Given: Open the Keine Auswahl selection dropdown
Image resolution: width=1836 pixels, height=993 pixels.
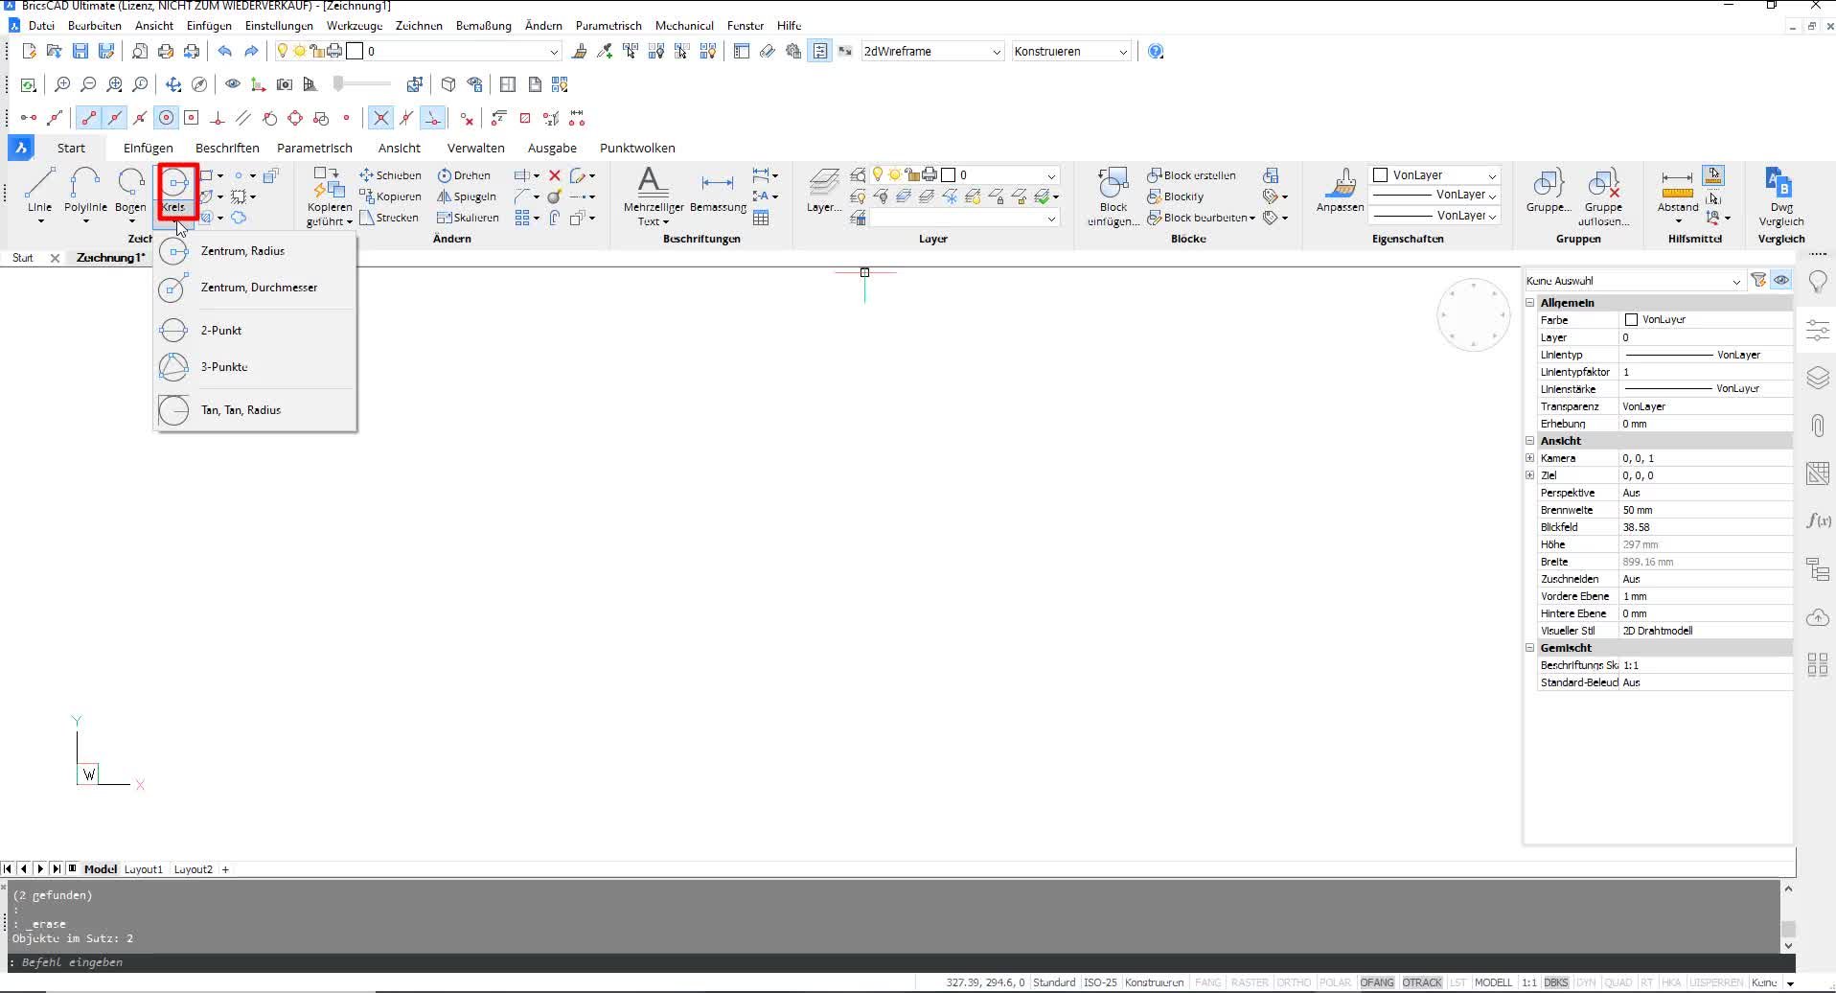Looking at the screenshot, I should point(1633,281).
